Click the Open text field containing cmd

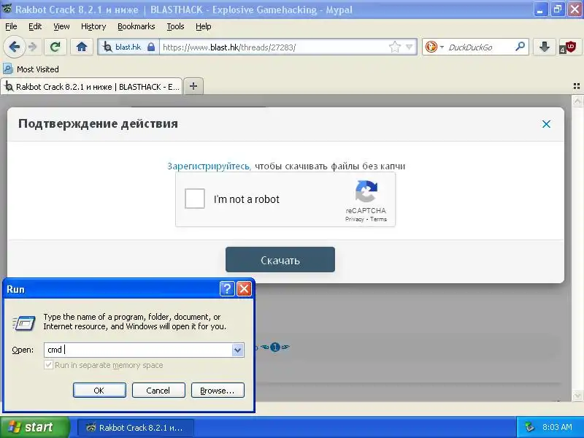[138, 350]
